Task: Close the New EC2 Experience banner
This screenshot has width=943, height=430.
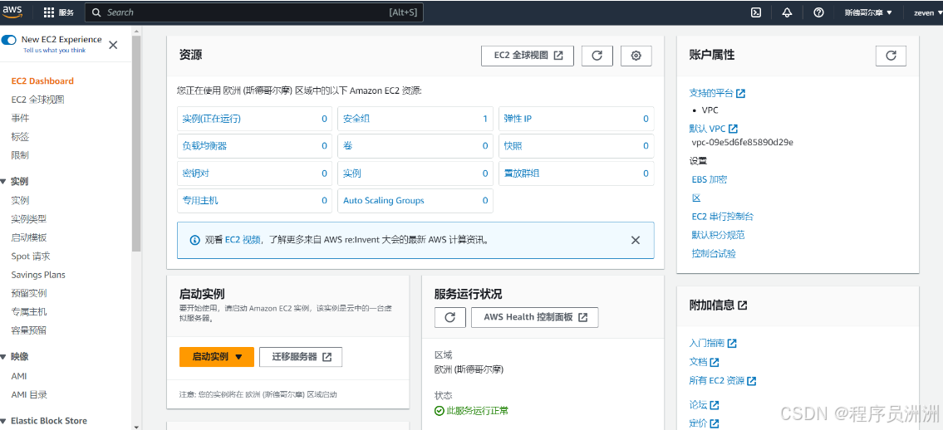Action: pyautogui.click(x=113, y=45)
